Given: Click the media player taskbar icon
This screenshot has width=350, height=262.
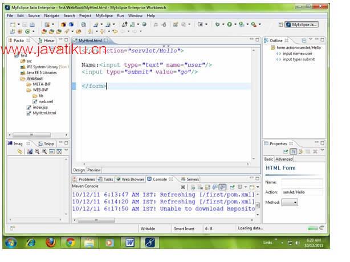Looking at the screenshot, I should click(109, 243).
